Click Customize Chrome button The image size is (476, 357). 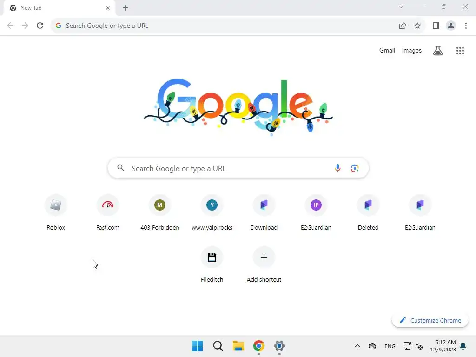coord(430,320)
